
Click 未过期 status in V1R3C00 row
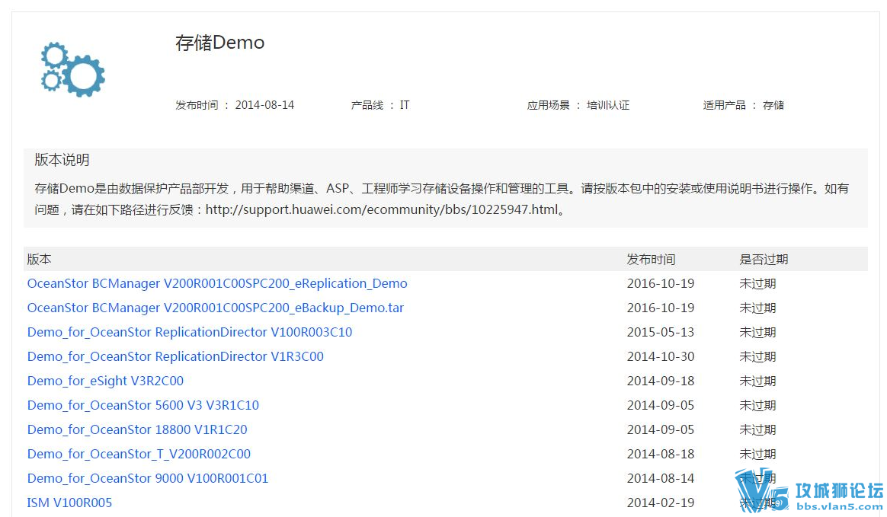757,356
